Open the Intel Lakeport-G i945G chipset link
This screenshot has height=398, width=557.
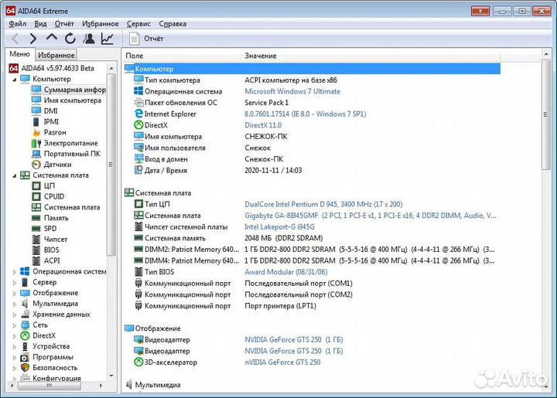[x=279, y=227]
